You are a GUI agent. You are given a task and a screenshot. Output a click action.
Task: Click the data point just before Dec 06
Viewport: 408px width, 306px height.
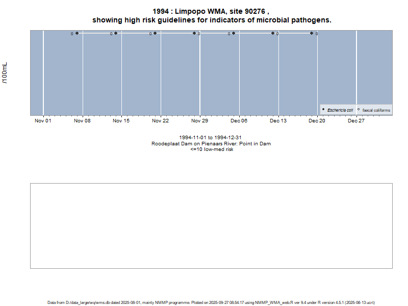tap(234, 33)
